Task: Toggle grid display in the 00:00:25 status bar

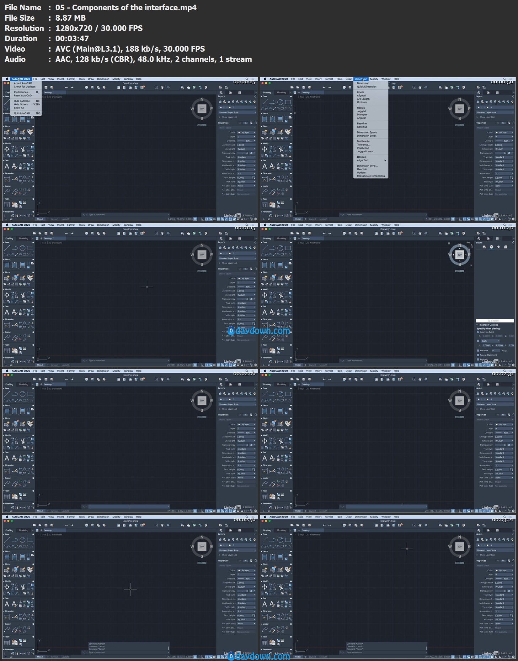Action: coord(195,219)
